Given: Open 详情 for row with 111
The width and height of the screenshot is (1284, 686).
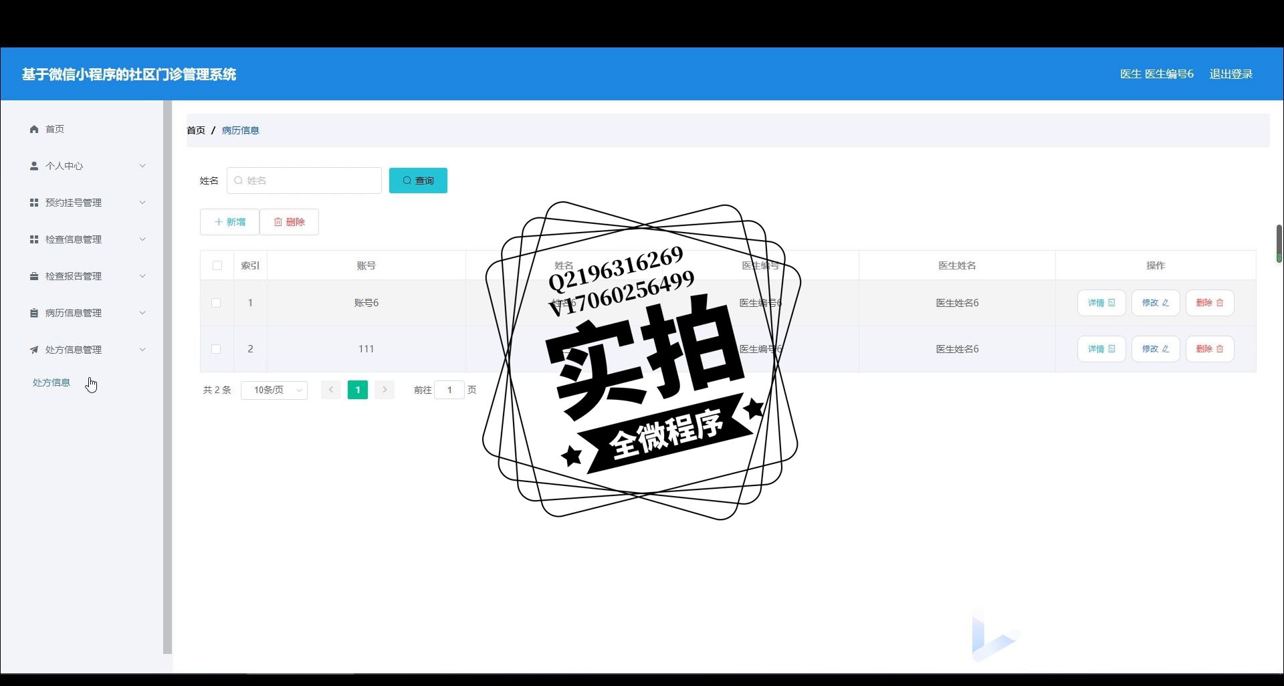Looking at the screenshot, I should 1101,349.
